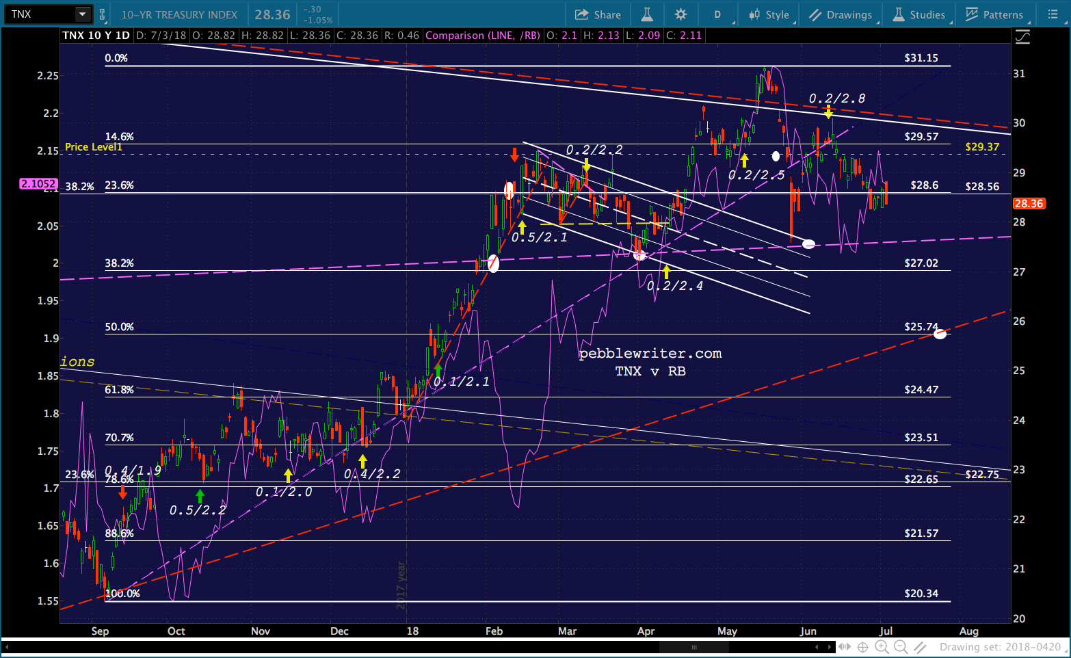Image resolution: width=1071 pixels, height=658 pixels.
Task: Open the Style menu
Action: coord(770,14)
